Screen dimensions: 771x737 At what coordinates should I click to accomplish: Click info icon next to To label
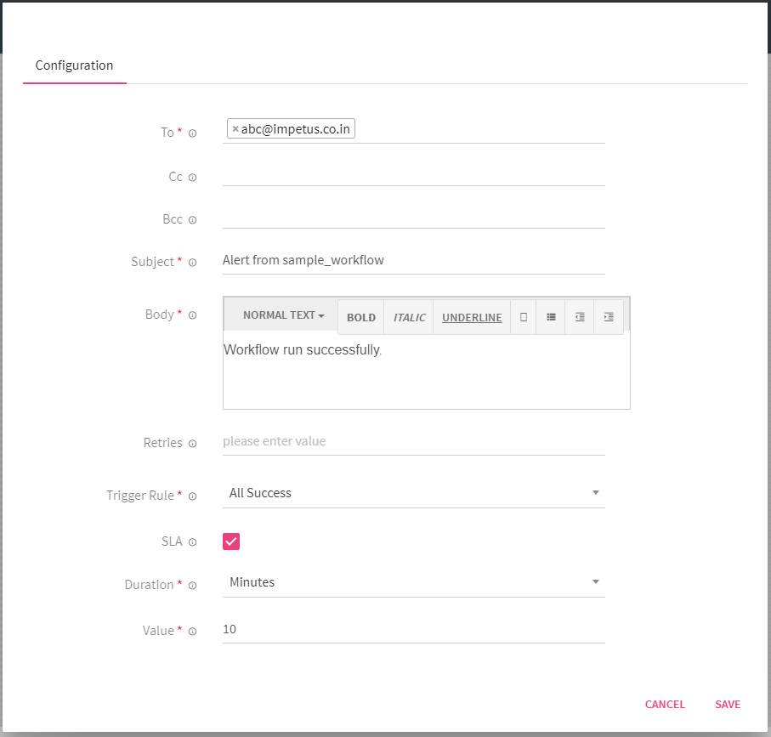[192, 133]
